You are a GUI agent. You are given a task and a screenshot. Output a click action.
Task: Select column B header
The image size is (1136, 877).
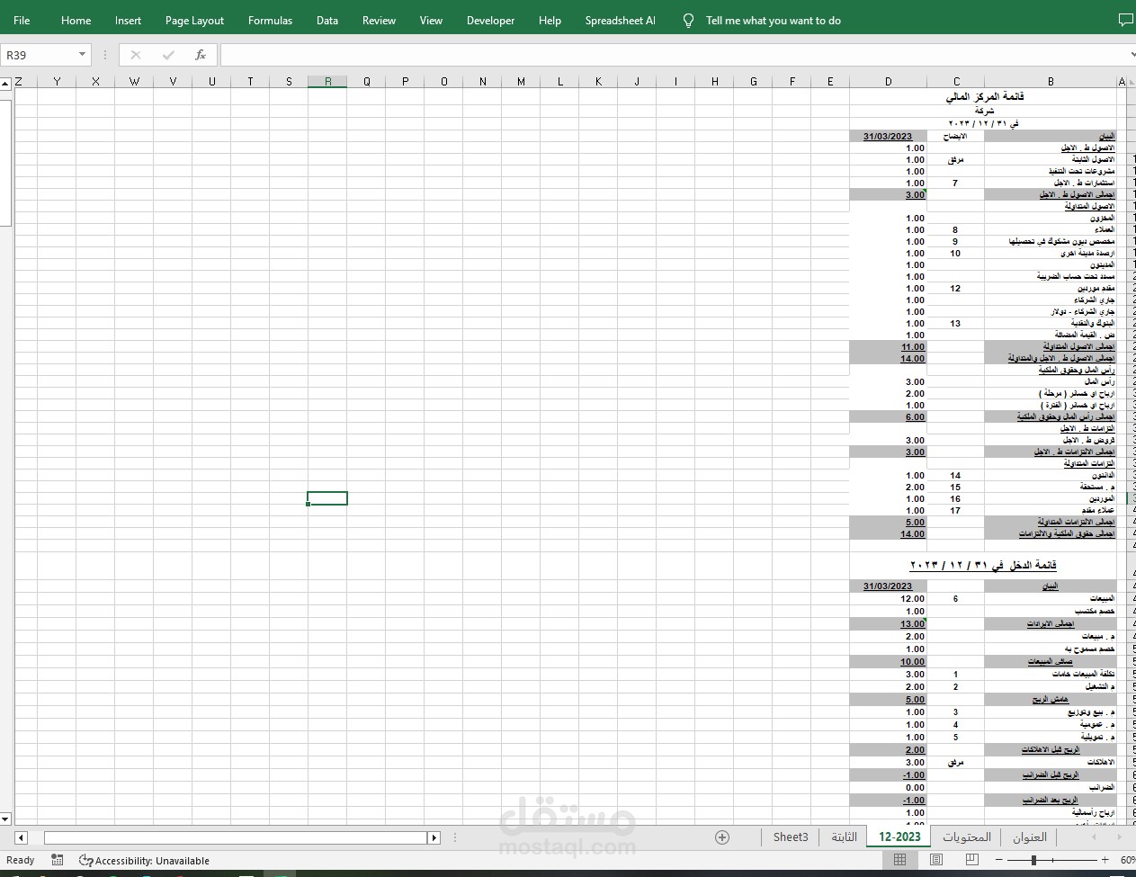click(1050, 81)
